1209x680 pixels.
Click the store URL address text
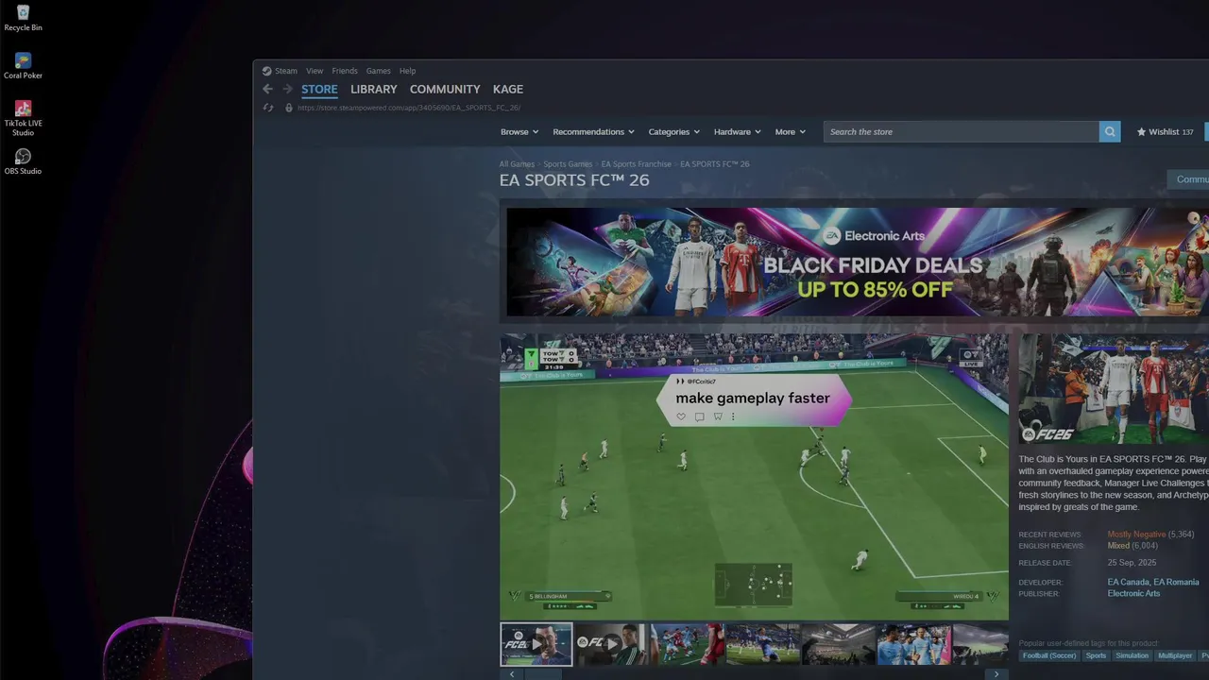pos(409,108)
